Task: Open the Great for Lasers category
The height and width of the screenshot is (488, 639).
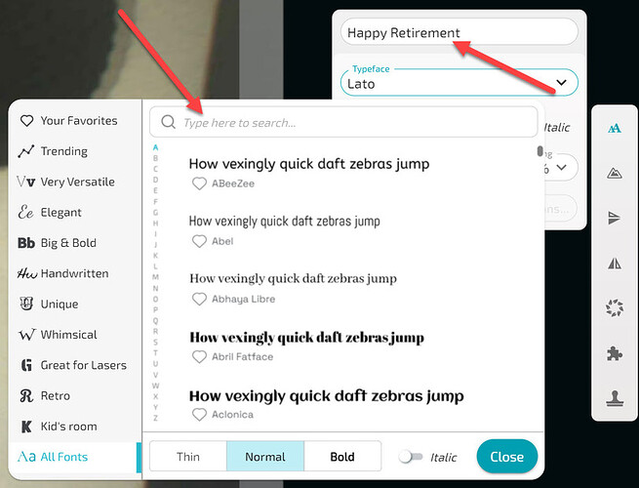Action: pos(82,365)
